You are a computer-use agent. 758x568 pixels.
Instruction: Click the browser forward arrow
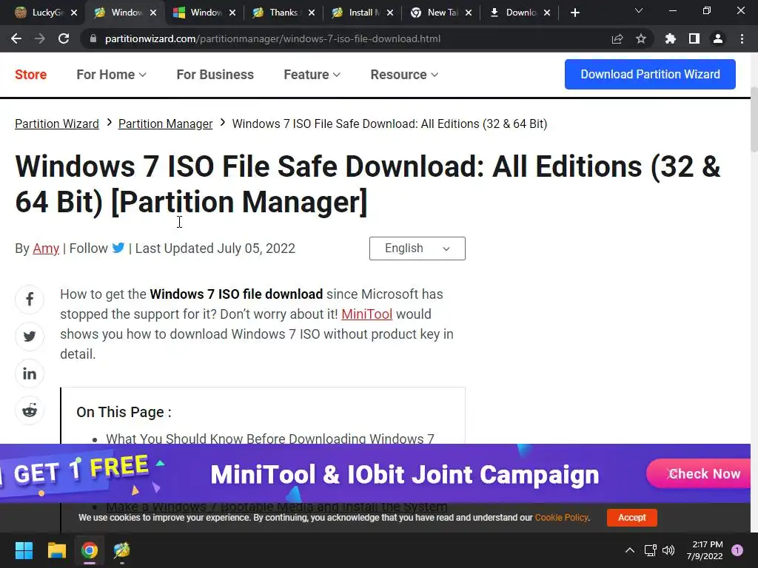click(40, 38)
